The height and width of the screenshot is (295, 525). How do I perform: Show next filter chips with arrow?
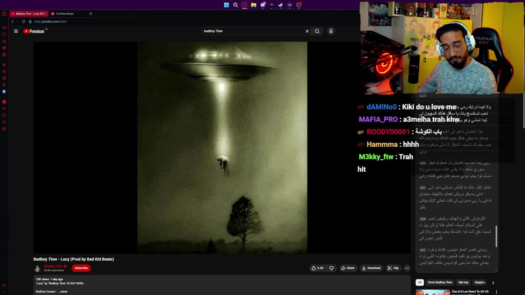pyautogui.click(x=493, y=282)
